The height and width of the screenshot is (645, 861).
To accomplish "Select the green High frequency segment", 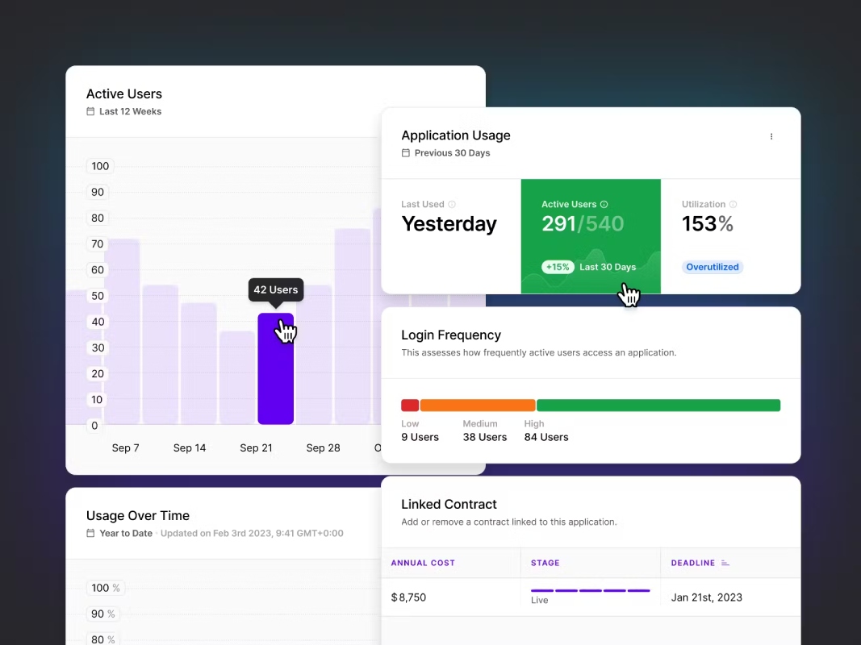I will (x=658, y=406).
